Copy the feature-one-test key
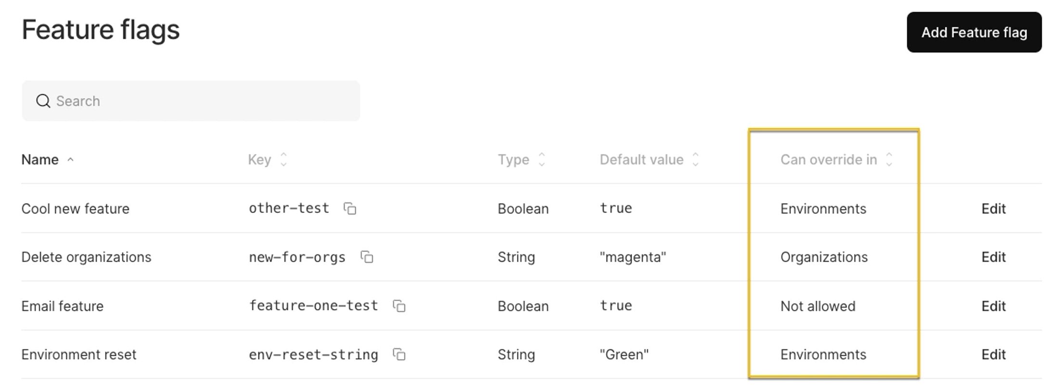Screen dimensions: 1059x389 tap(399, 306)
